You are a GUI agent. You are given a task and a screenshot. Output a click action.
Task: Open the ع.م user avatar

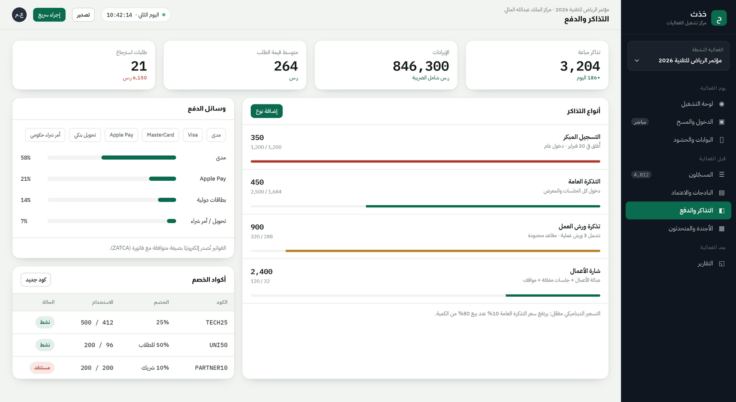click(19, 15)
